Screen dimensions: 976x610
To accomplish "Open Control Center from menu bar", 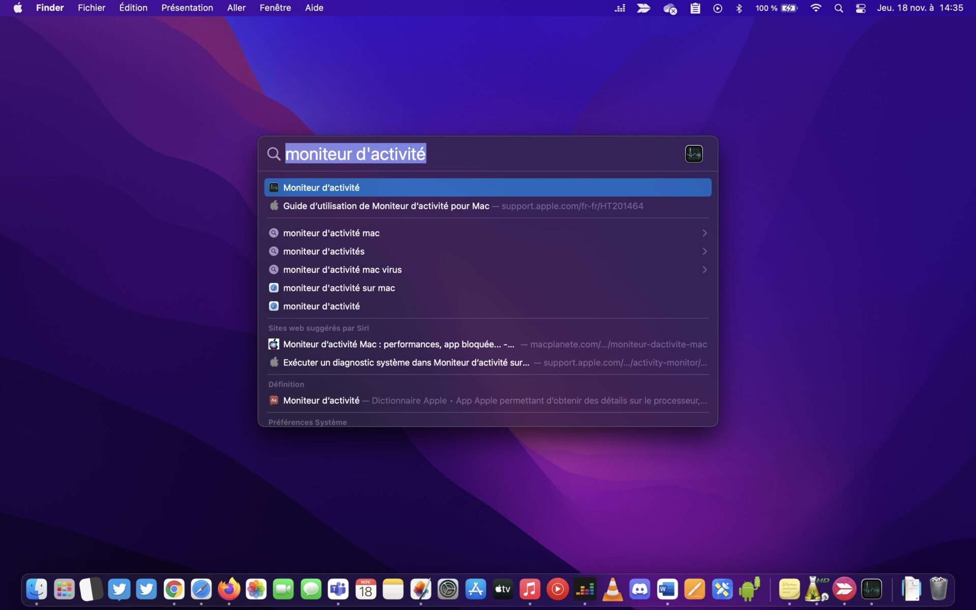I will pos(861,8).
